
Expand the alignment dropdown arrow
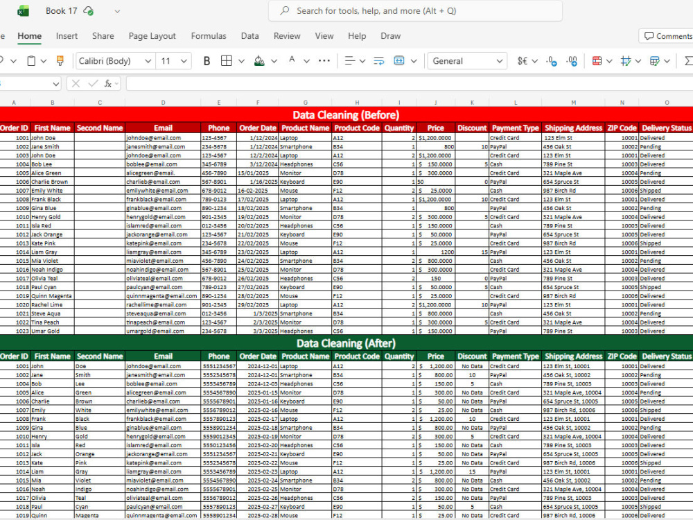click(x=362, y=61)
